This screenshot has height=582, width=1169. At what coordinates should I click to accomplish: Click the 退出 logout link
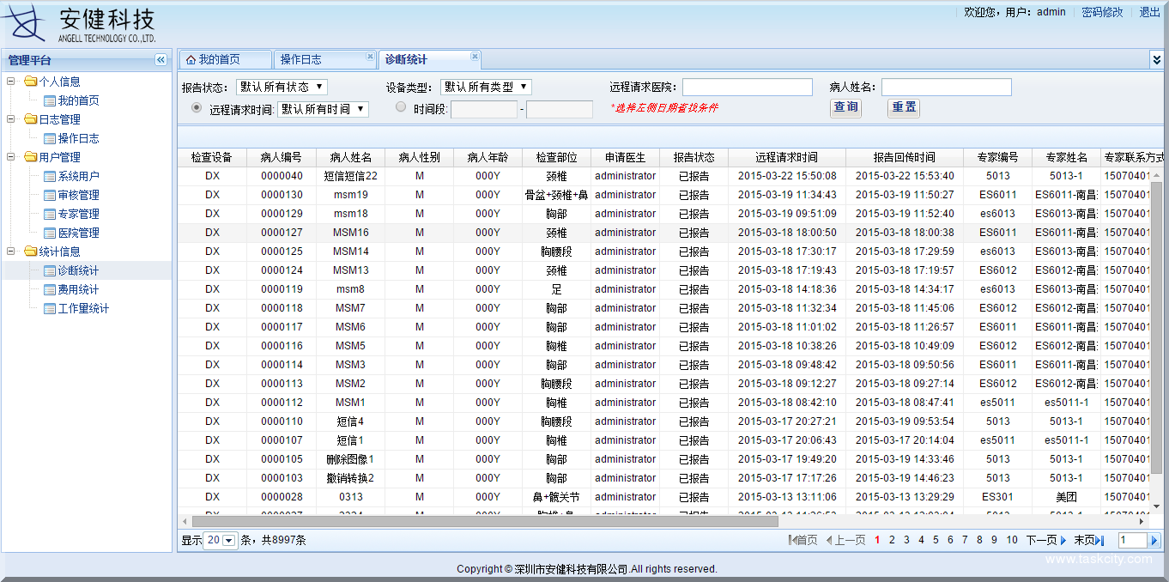pos(1149,12)
